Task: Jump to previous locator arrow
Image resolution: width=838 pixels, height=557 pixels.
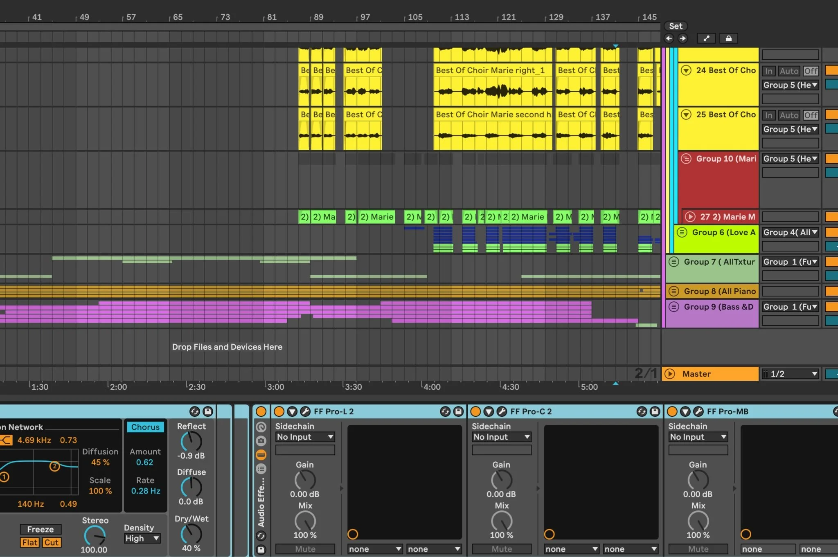Action: point(669,38)
